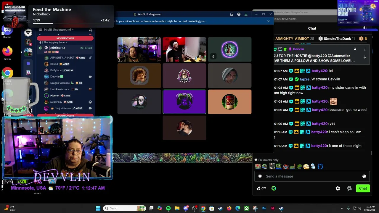Expand the pinned message with down arrow
This screenshot has width=379, height=213.
point(365,57)
